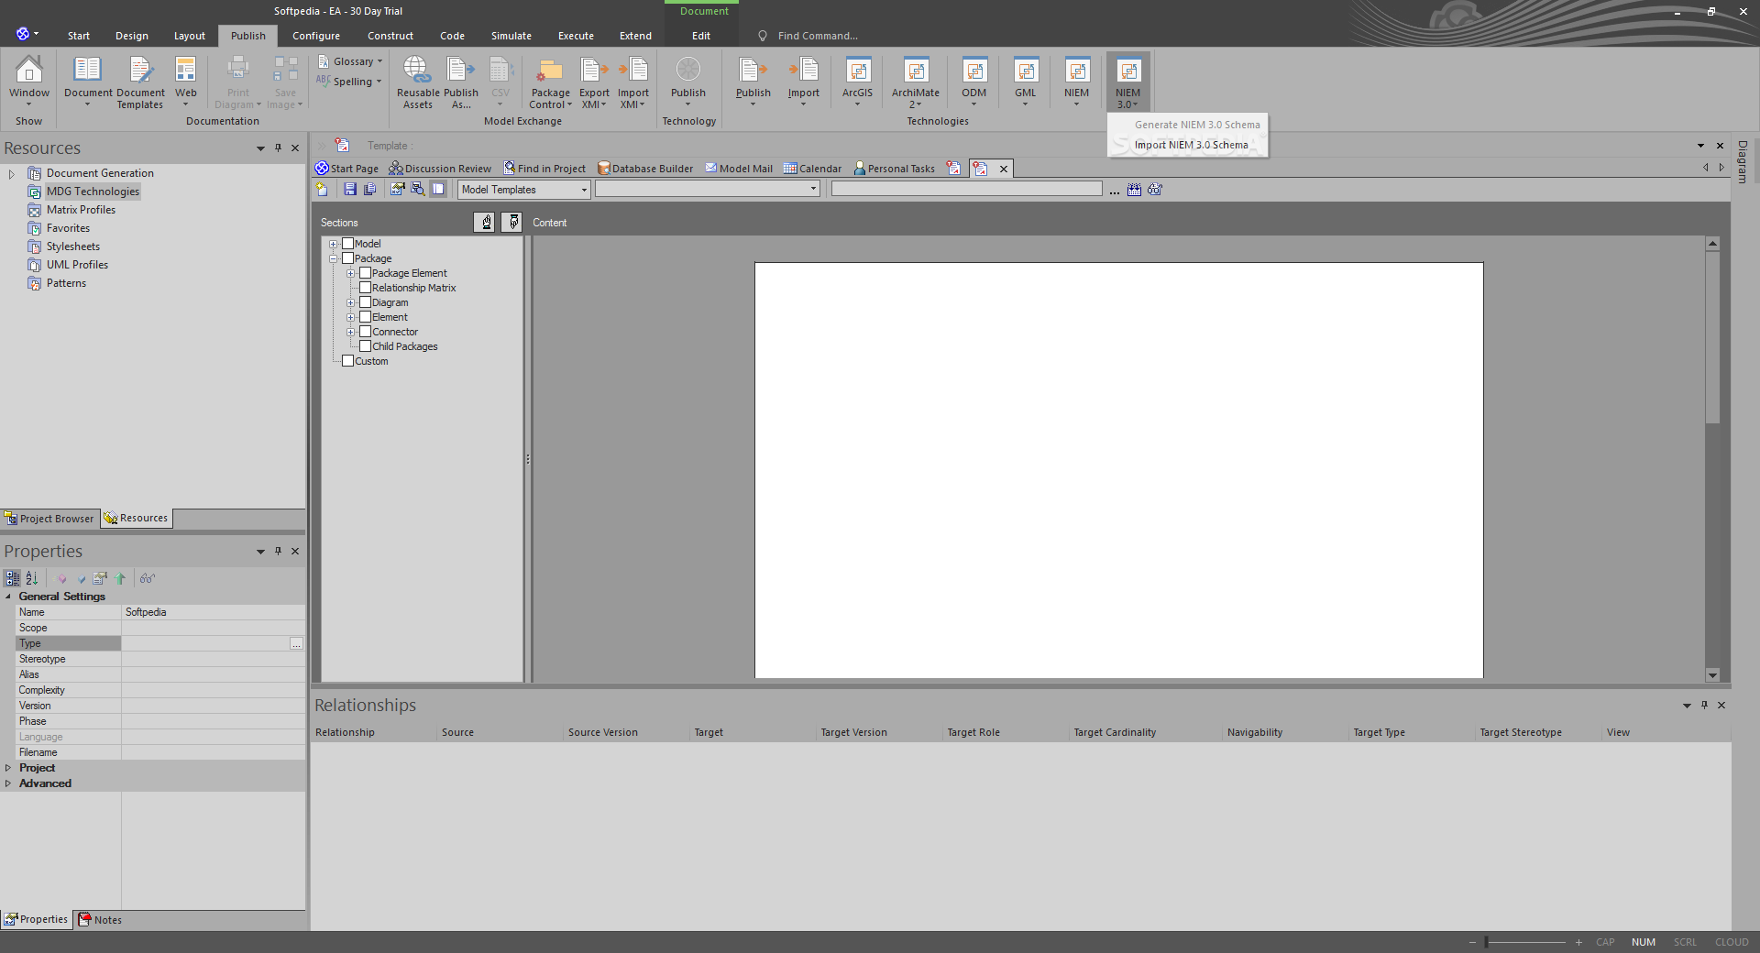Open the ArcGIS technology icon
Screen dimensions: 1760x953
tap(858, 81)
